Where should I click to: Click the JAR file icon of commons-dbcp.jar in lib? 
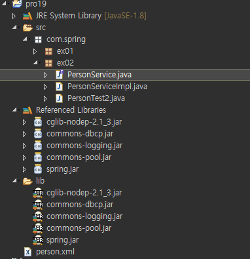tap(38, 205)
